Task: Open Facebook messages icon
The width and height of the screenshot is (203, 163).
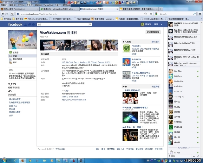Action: [29, 25]
